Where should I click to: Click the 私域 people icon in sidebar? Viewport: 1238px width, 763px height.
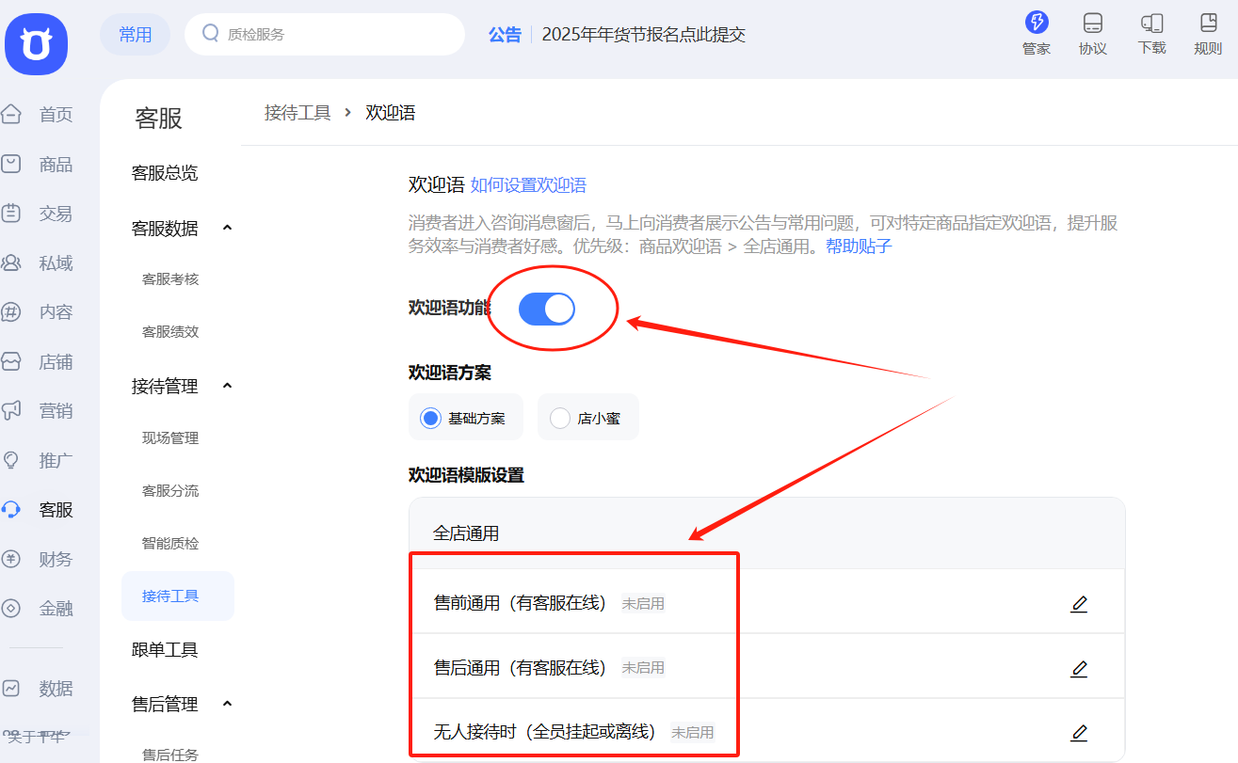click(x=11, y=262)
